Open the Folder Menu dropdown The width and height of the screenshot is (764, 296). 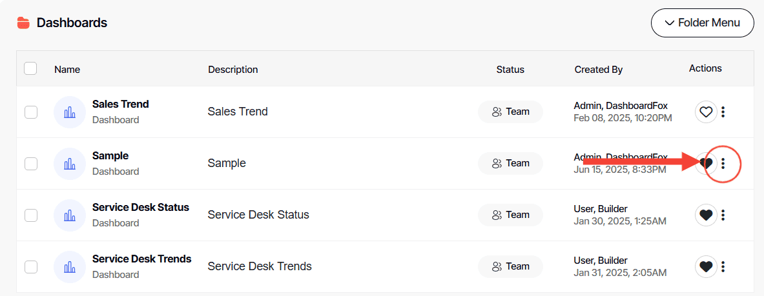tap(702, 23)
